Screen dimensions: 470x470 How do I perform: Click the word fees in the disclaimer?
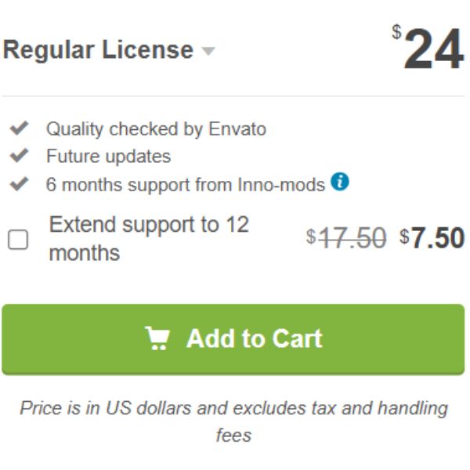[x=233, y=436]
